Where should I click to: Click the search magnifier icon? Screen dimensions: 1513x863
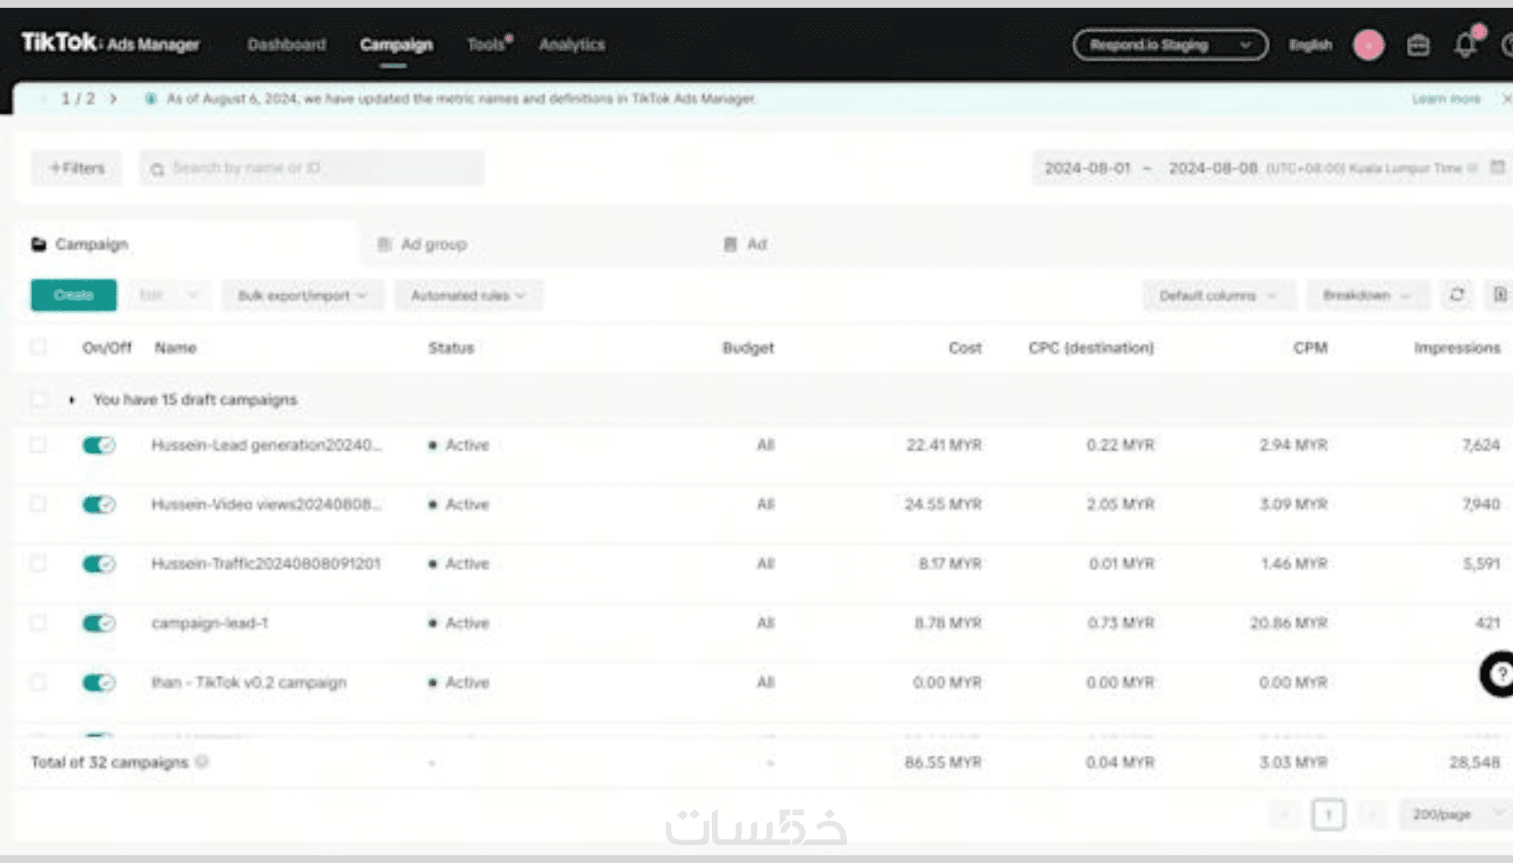158,169
